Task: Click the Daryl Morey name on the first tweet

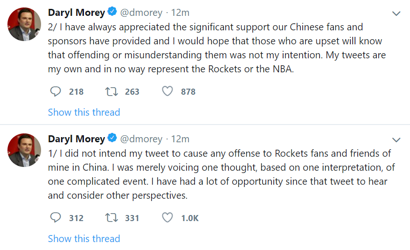Action: pos(76,13)
